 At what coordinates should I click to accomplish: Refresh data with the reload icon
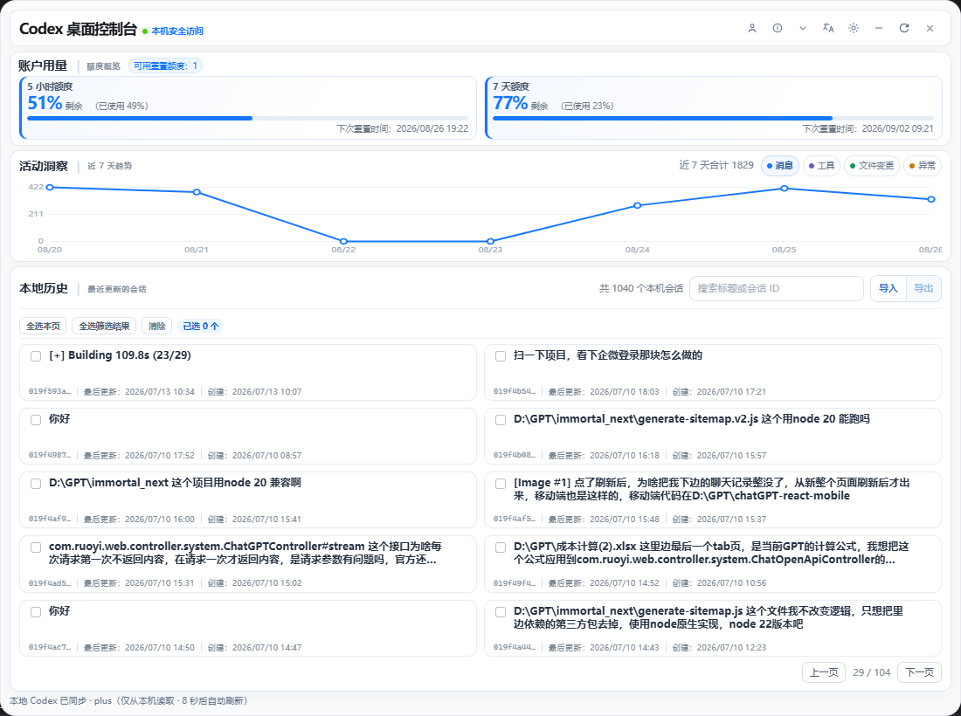[x=904, y=28]
